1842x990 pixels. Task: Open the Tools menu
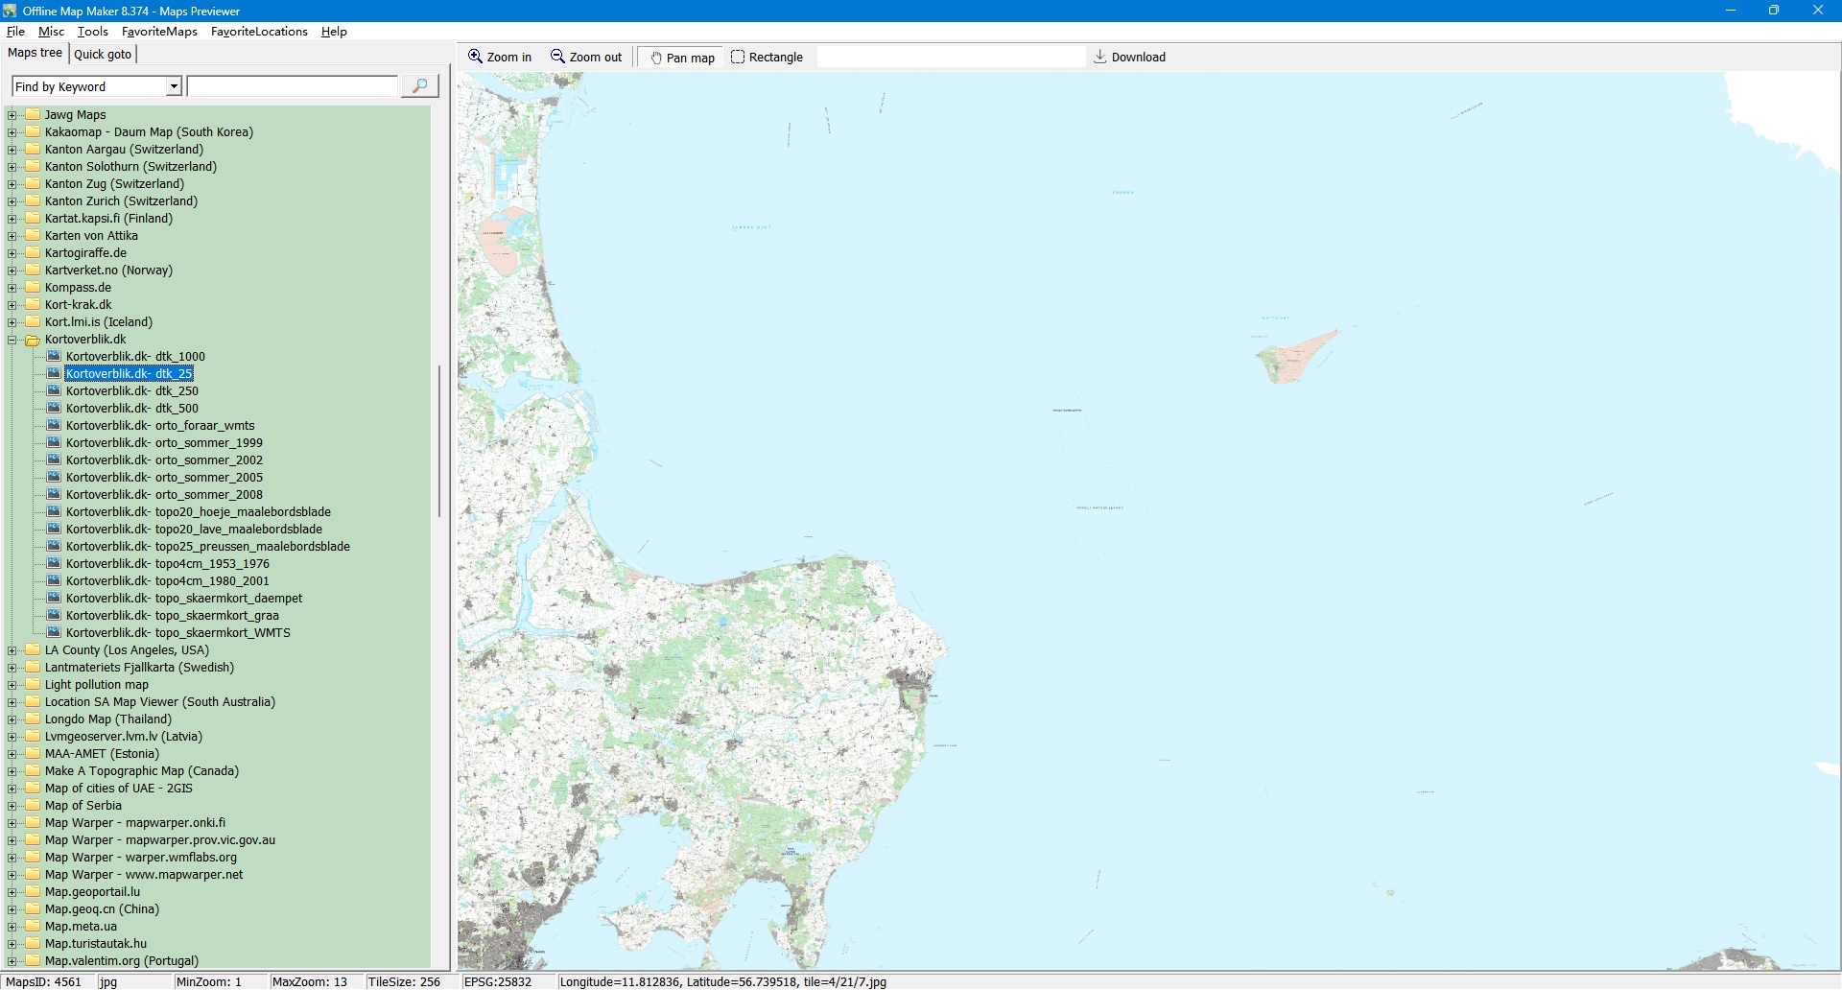click(92, 32)
